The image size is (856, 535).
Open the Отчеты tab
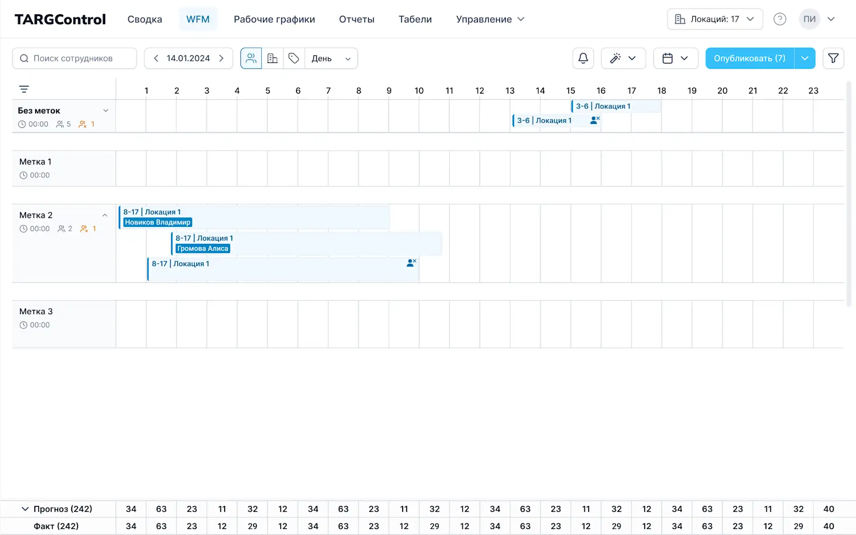[x=356, y=19]
